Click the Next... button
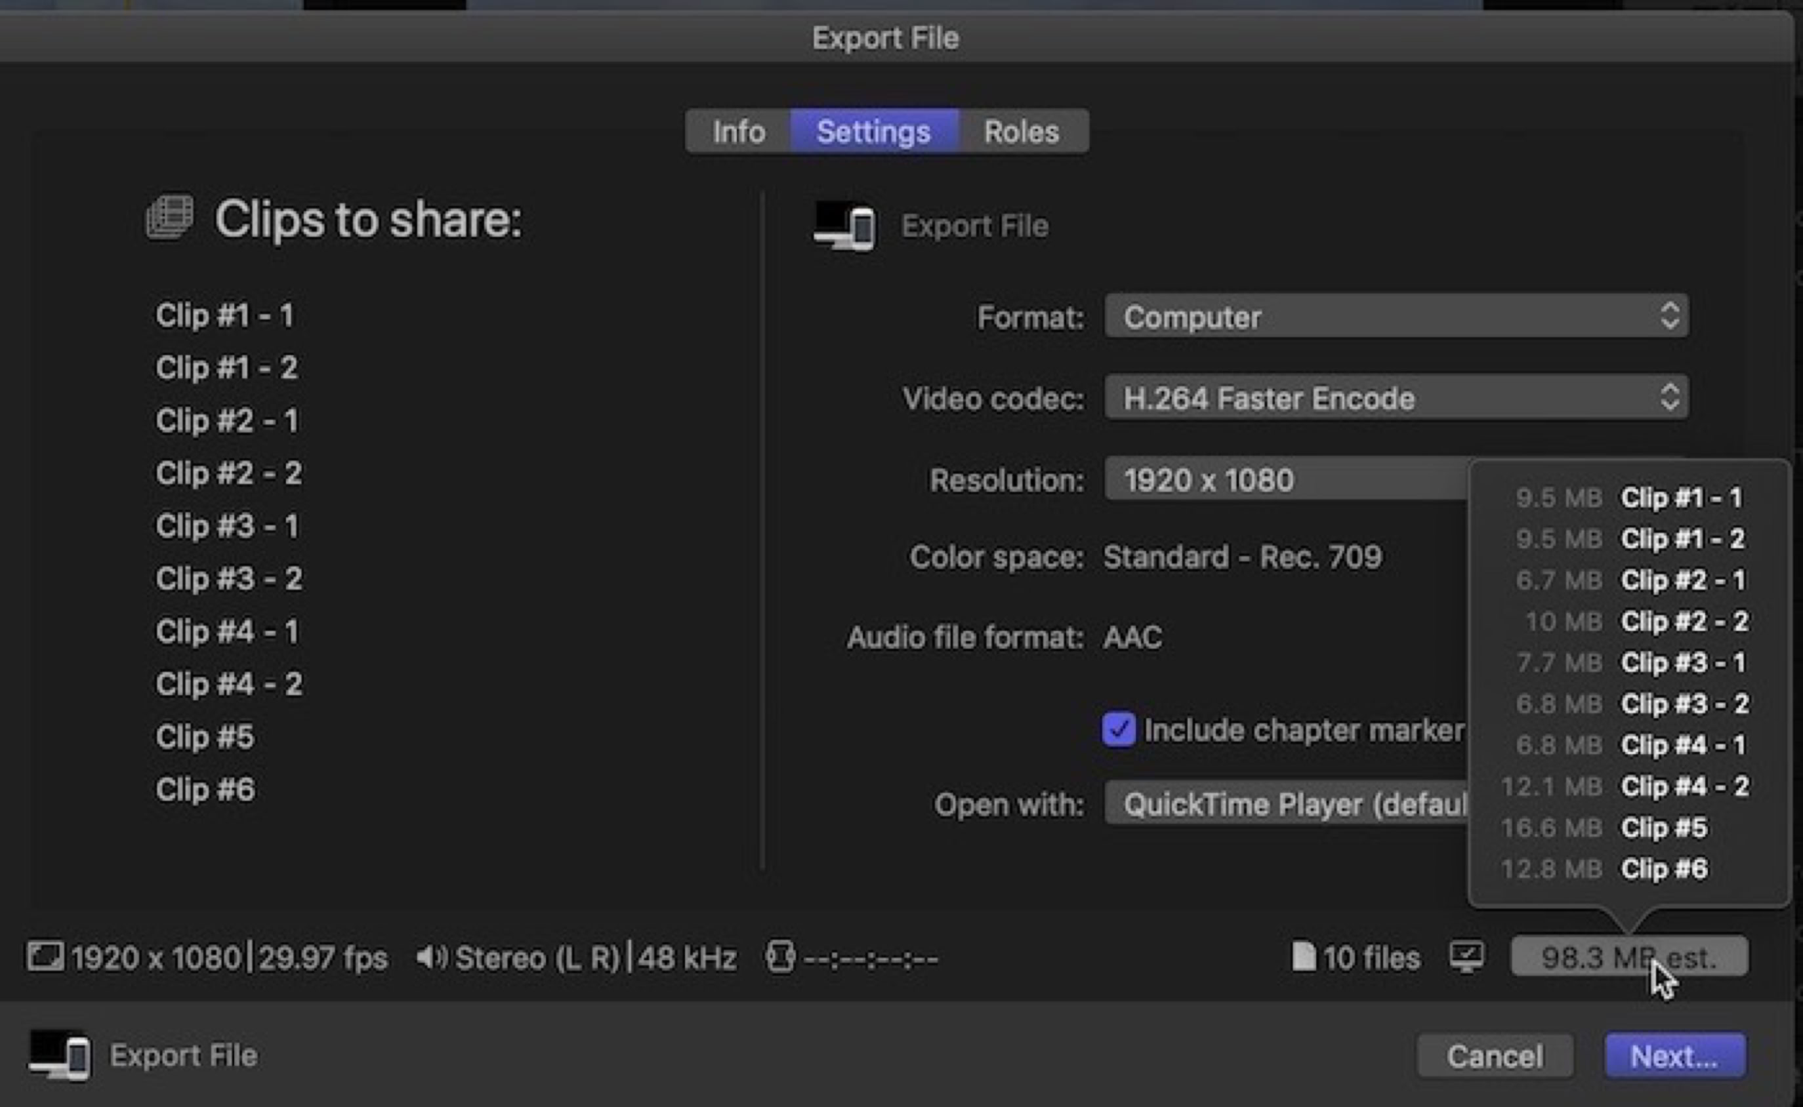This screenshot has height=1107, width=1803. [1674, 1056]
